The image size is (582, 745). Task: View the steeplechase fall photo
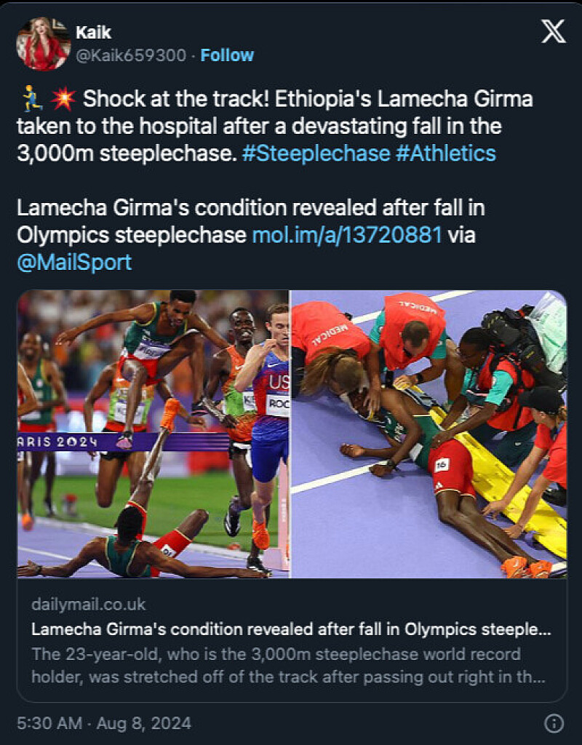(153, 434)
